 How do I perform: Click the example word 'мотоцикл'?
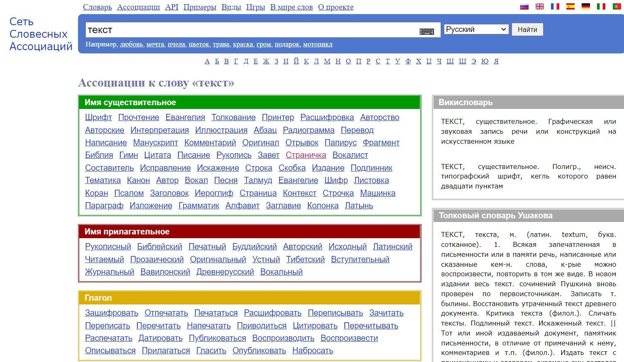[x=317, y=44]
